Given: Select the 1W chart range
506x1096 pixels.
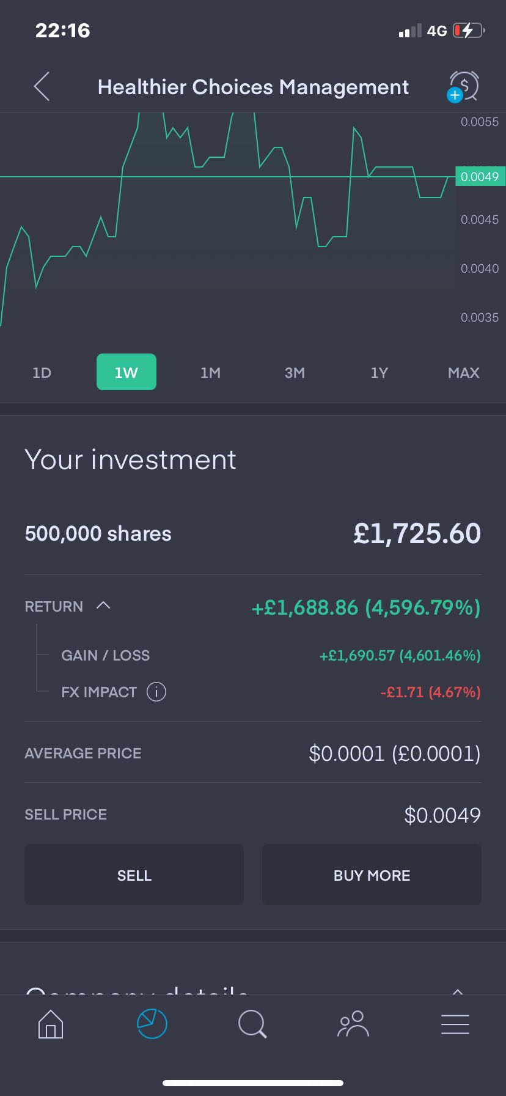Looking at the screenshot, I should tap(127, 372).
